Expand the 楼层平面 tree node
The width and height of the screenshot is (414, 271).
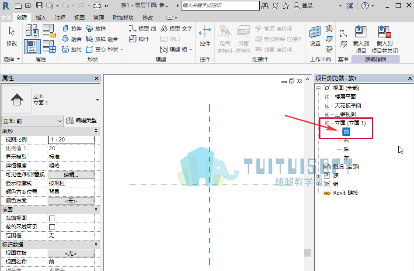(327, 97)
